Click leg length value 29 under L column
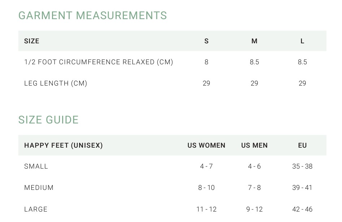This screenshot has width=342, height=222. pyautogui.click(x=302, y=83)
